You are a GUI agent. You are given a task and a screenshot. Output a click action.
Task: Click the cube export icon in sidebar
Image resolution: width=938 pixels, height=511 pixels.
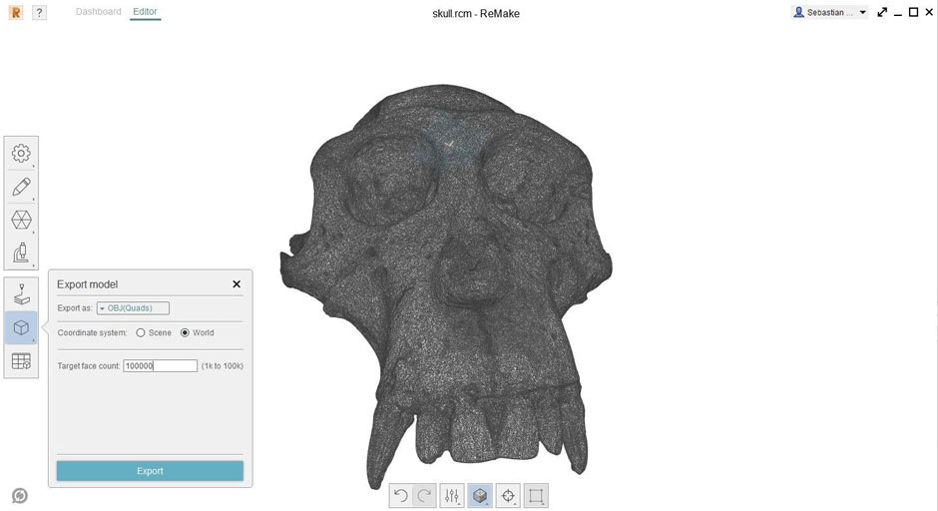(x=21, y=327)
